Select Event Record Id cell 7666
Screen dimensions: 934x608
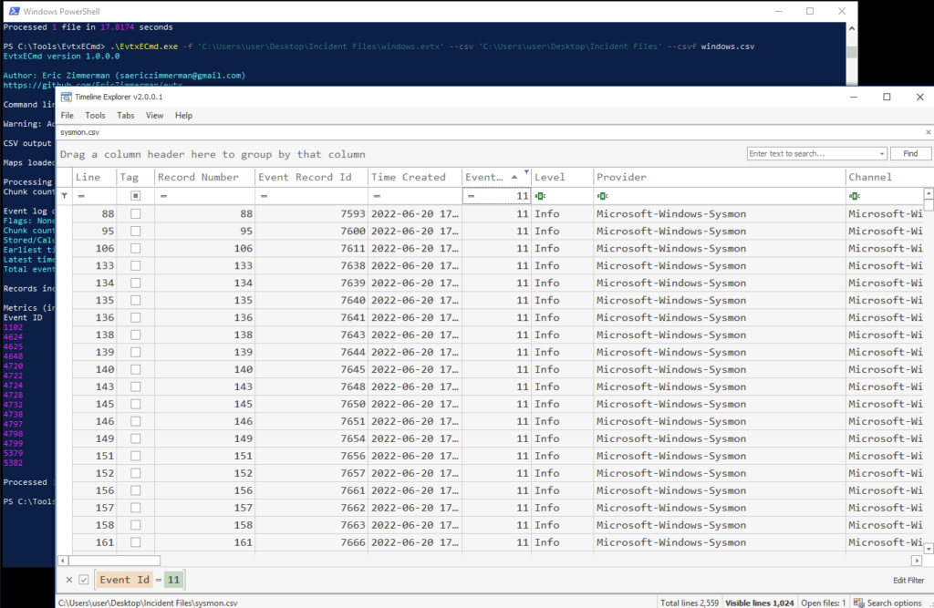click(311, 542)
